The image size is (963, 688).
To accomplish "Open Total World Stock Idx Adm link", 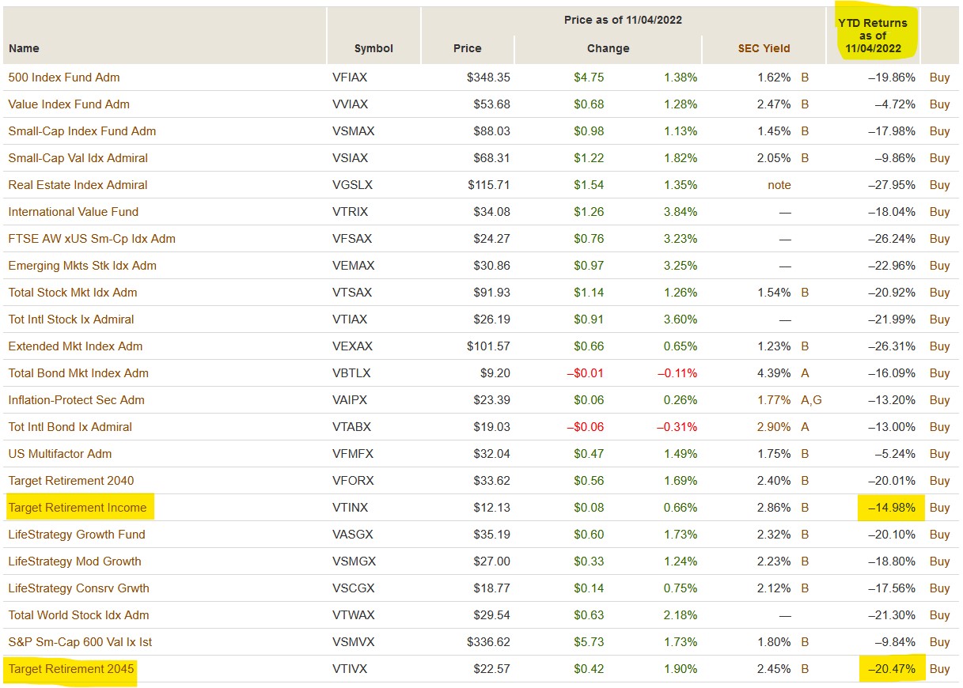I will click(x=79, y=615).
